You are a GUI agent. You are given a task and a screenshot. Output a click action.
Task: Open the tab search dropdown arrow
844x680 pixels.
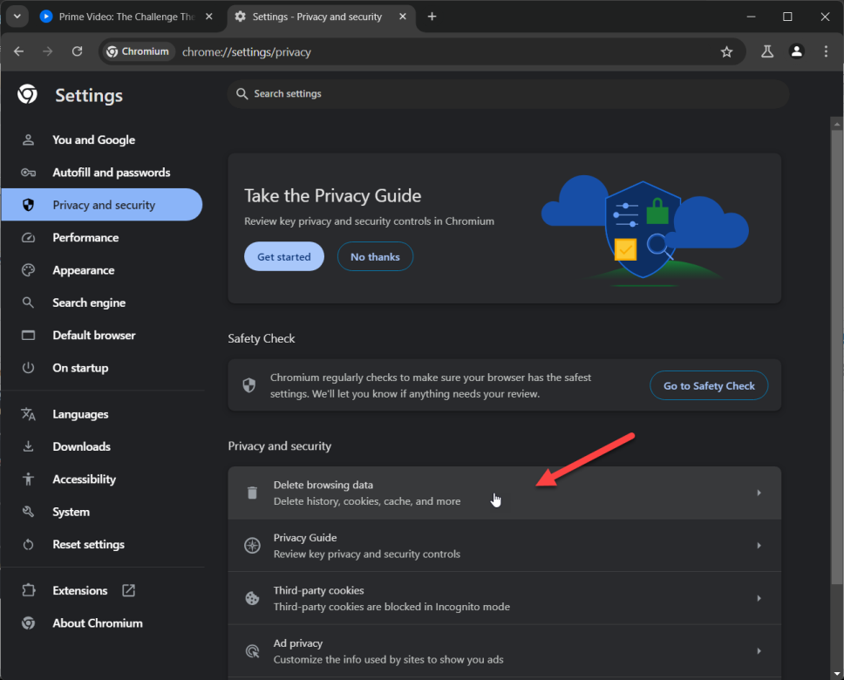click(17, 17)
